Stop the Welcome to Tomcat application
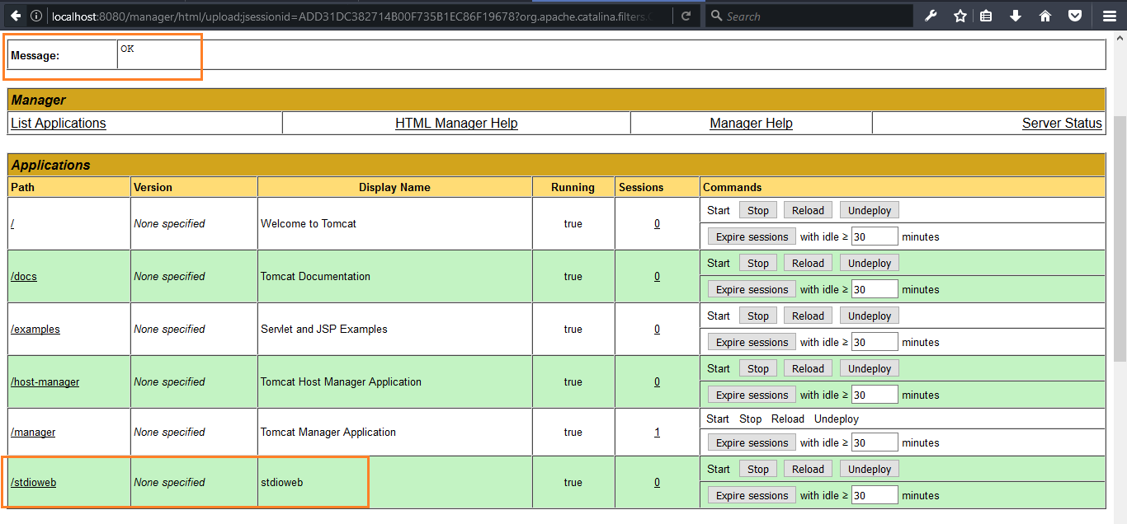Viewport: 1127px width, 524px height. point(758,210)
